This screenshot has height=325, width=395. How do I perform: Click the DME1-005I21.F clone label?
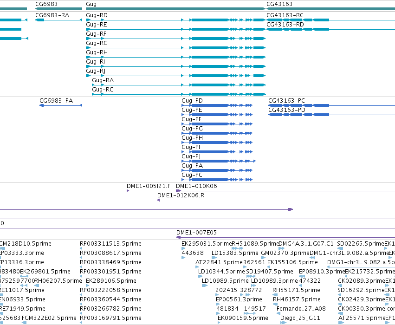[x=149, y=186]
